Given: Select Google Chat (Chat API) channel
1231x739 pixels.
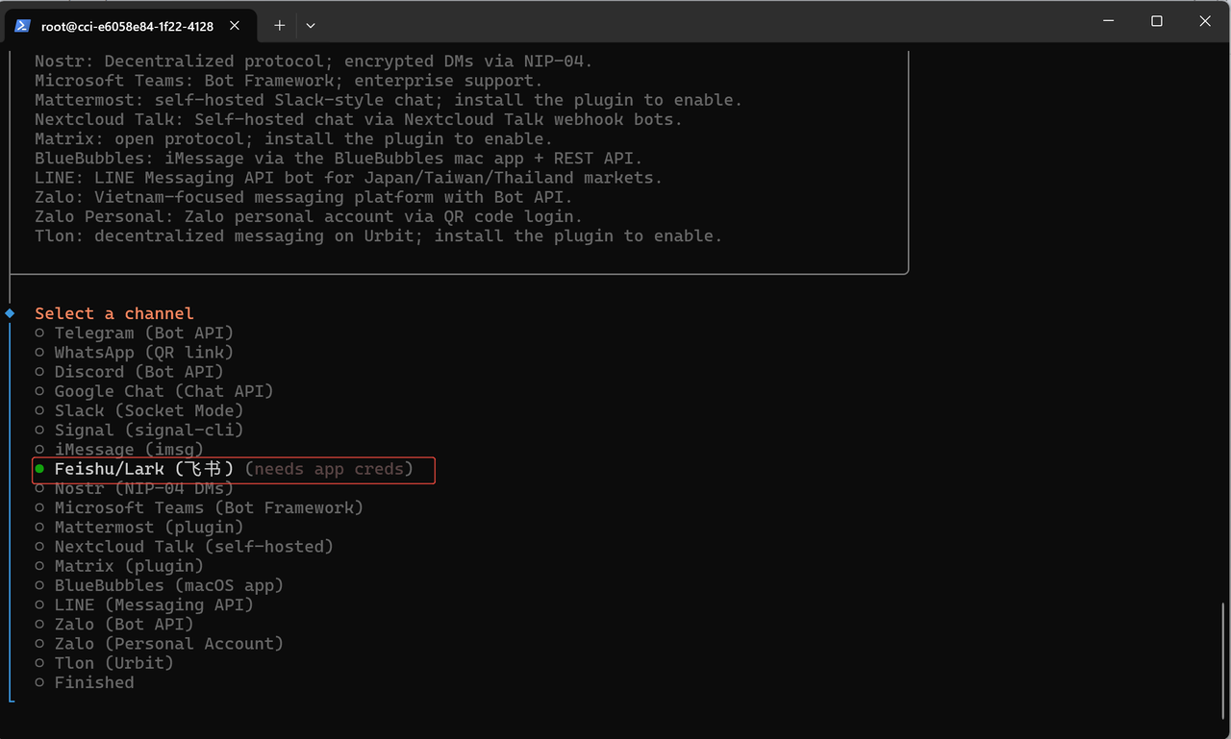Looking at the screenshot, I should pos(163,391).
